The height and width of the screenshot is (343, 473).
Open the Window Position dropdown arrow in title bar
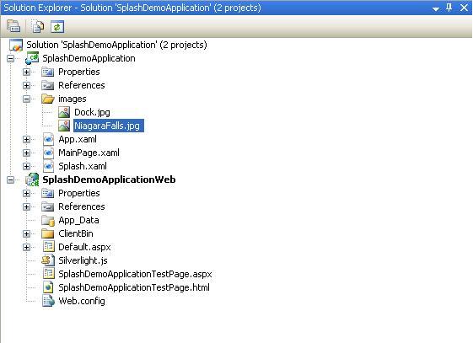[x=435, y=8]
